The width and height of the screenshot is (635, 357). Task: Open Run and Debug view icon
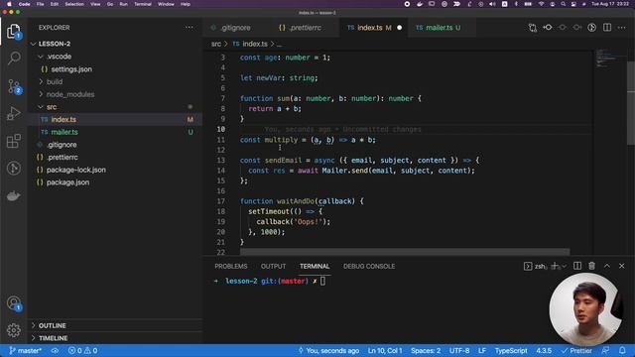coord(14,113)
